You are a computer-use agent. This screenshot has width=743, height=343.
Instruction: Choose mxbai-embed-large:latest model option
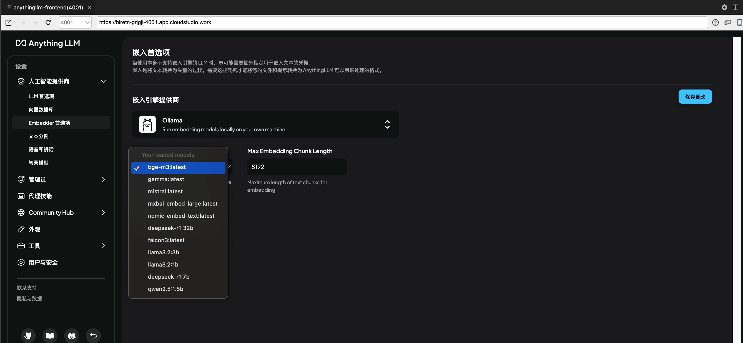pyautogui.click(x=183, y=203)
